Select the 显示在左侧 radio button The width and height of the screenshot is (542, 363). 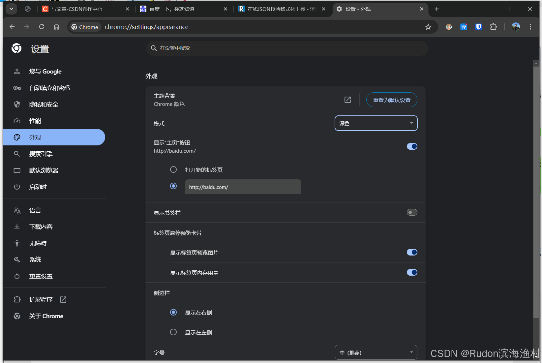click(173, 332)
